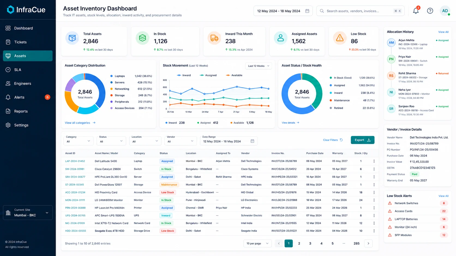Open the Category filter dropdown
Screen dimensions: 456x256
(78, 141)
